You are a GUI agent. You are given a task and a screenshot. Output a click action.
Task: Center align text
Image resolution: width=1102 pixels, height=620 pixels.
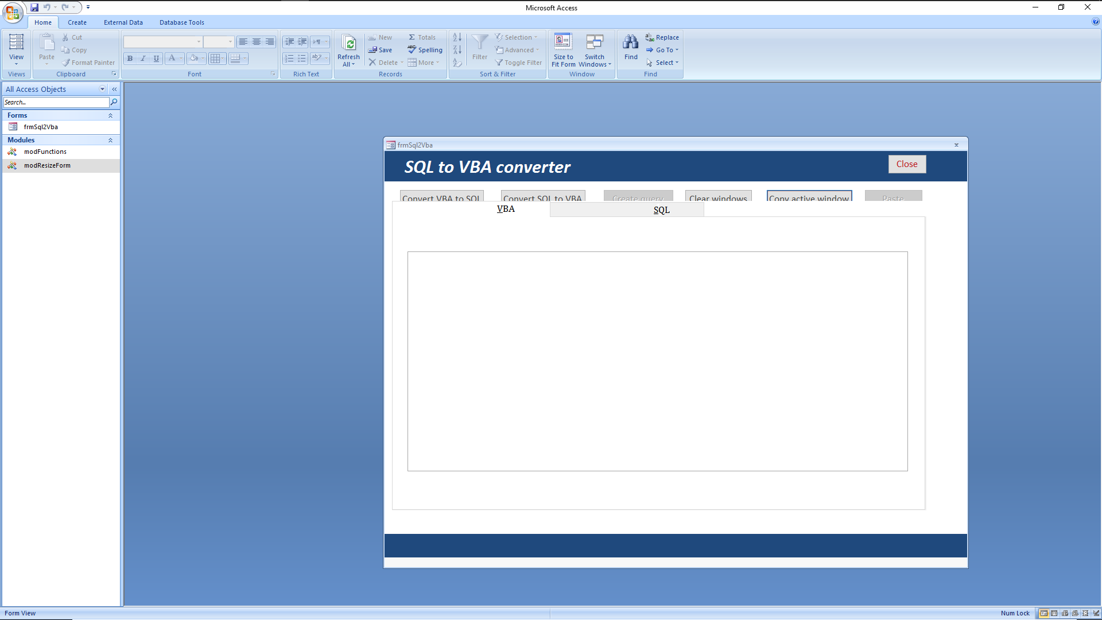pyautogui.click(x=257, y=42)
